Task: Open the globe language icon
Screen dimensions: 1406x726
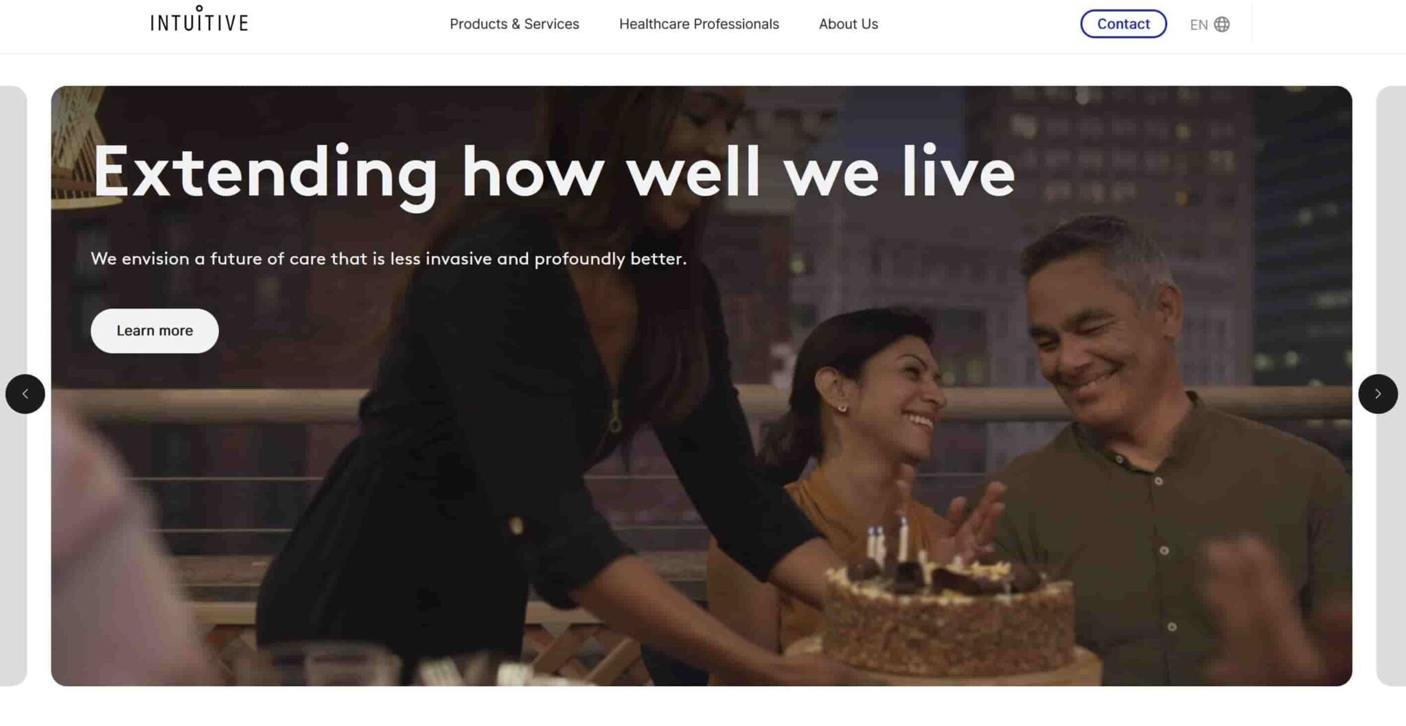Action: (1221, 25)
